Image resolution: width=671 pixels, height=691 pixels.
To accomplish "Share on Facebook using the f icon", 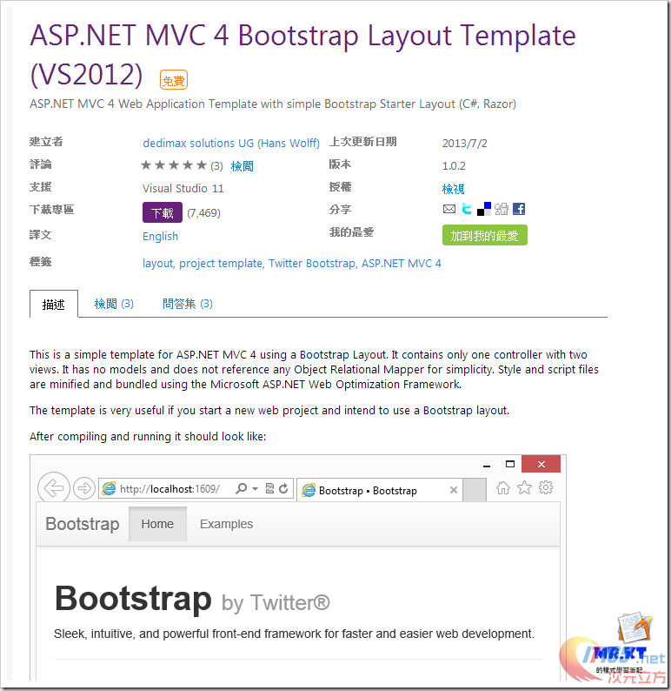I will click(x=519, y=209).
